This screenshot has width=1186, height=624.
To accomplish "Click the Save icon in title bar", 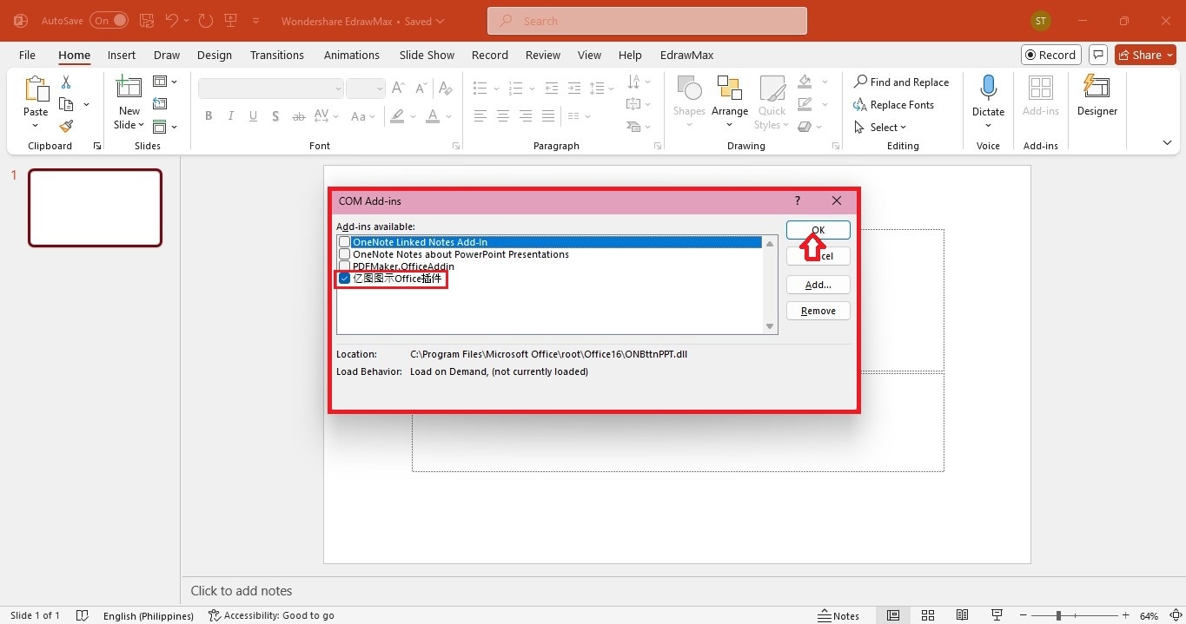I will tap(146, 20).
